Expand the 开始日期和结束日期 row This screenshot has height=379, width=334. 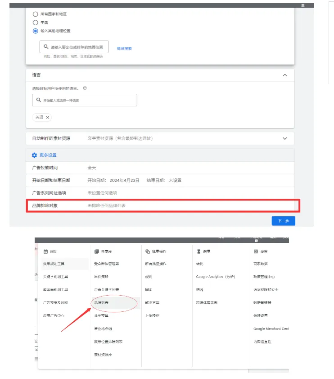coord(160,180)
